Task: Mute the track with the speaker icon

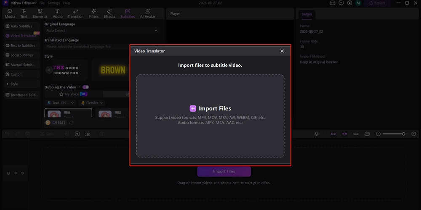Action: (x=23, y=173)
